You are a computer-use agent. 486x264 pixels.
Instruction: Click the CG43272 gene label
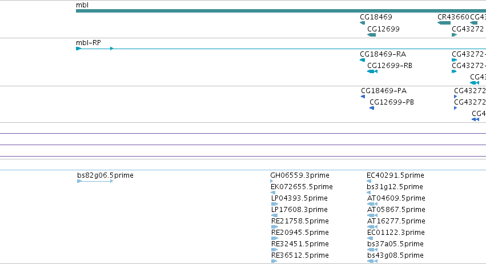(x=468, y=29)
